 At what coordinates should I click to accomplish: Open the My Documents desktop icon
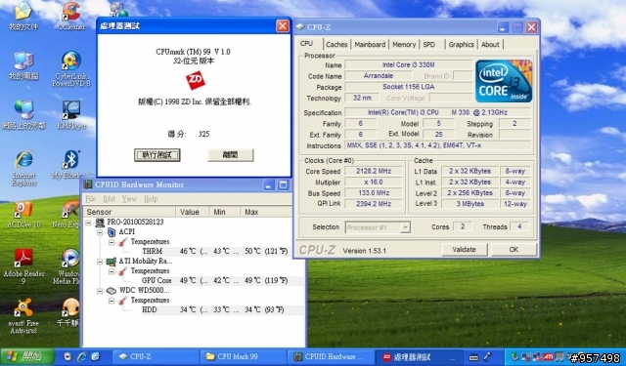click(x=23, y=16)
